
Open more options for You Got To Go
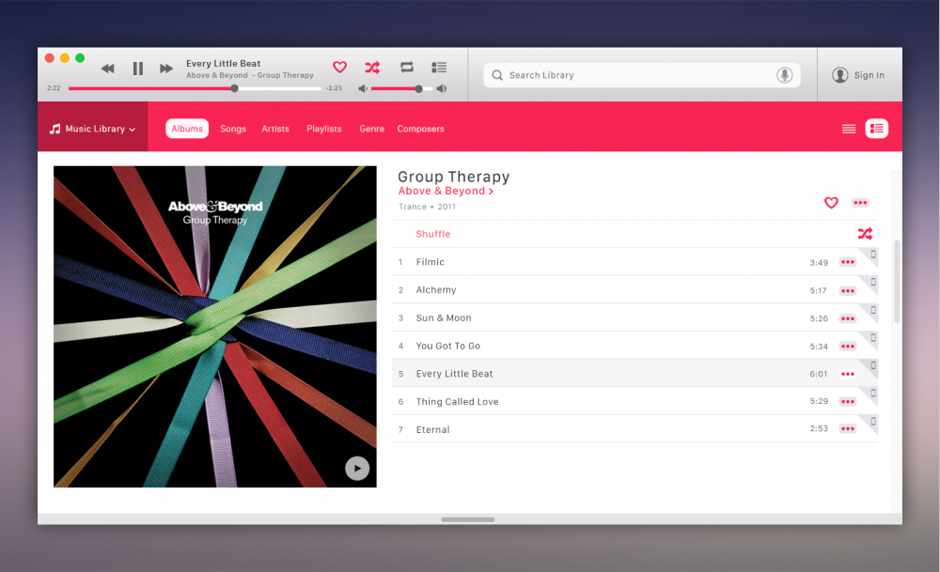coord(848,347)
